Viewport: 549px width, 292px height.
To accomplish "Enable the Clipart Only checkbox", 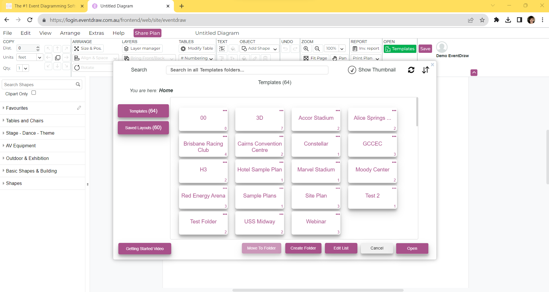I will tap(34, 93).
